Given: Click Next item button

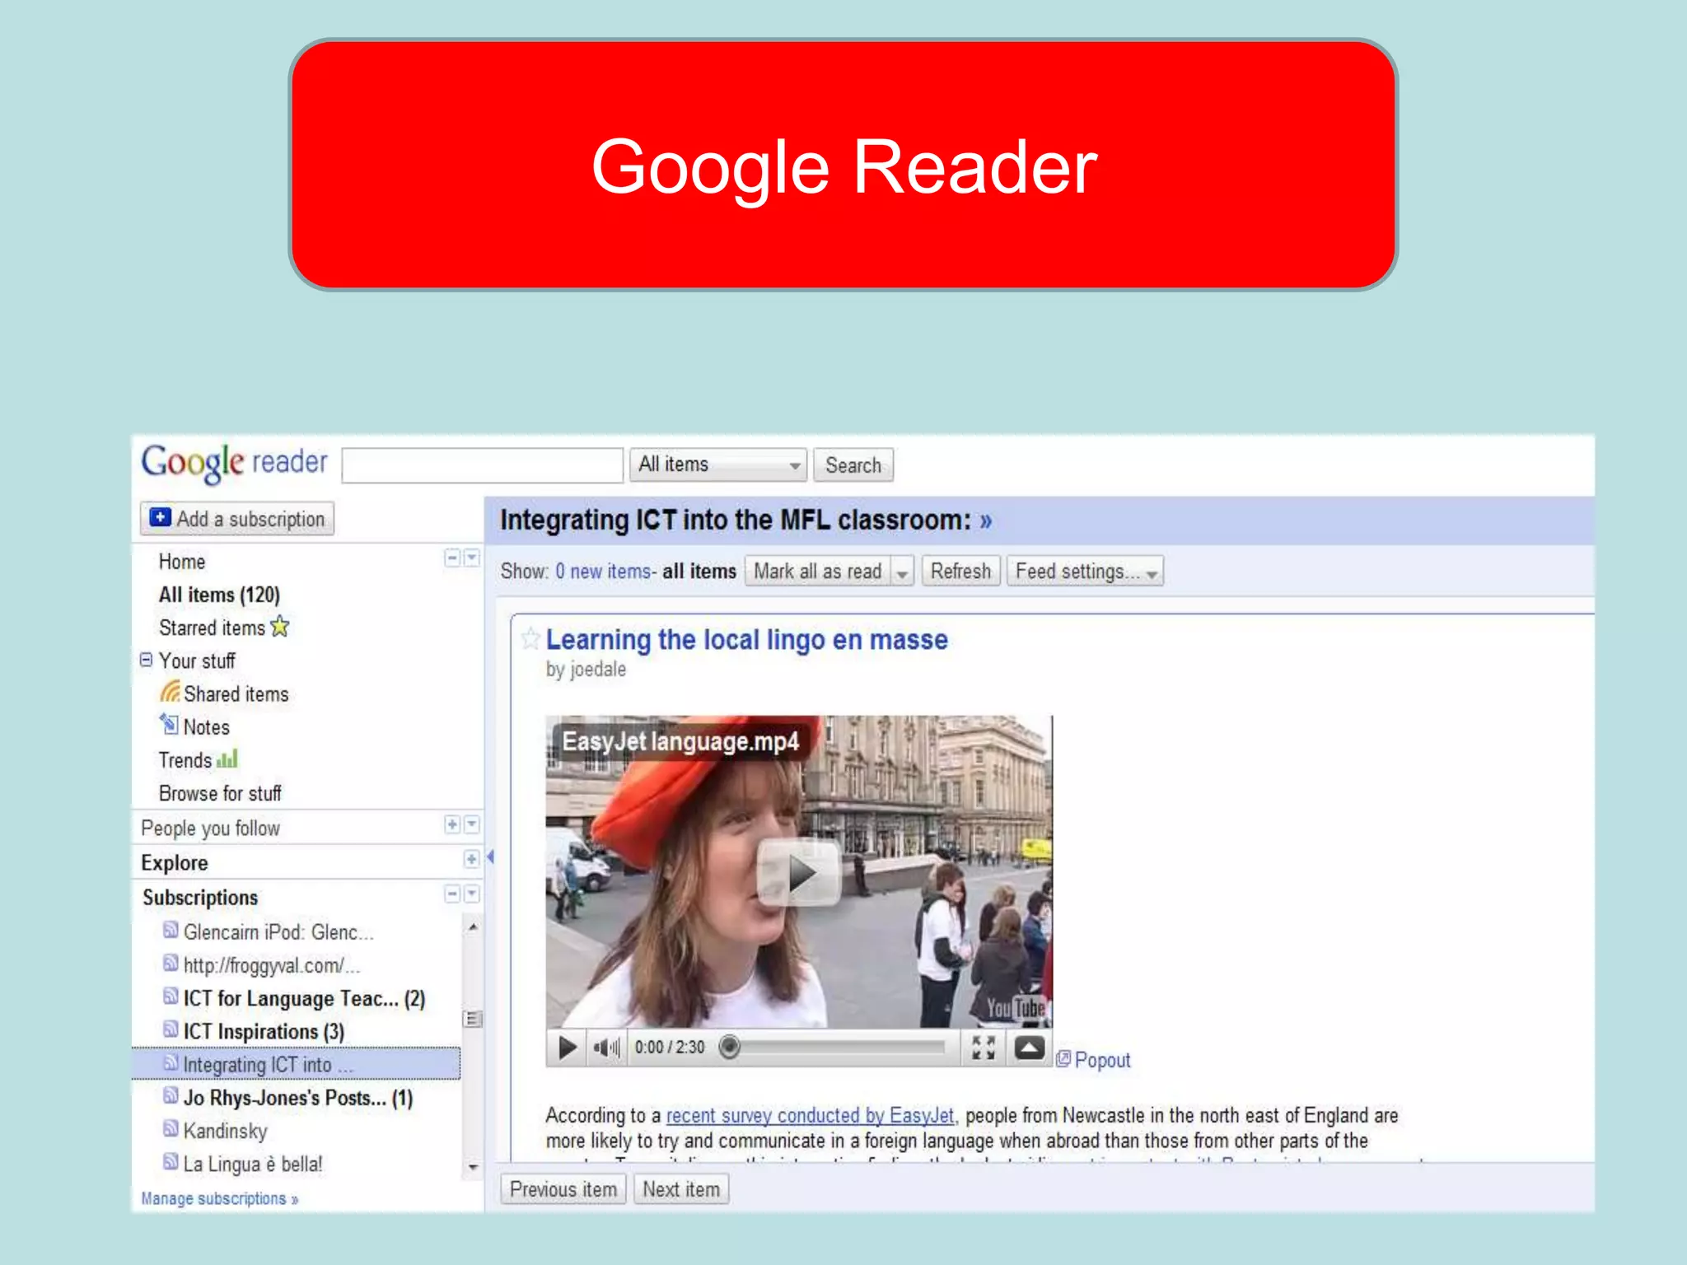Looking at the screenshot, I should tap(681, 1189).
